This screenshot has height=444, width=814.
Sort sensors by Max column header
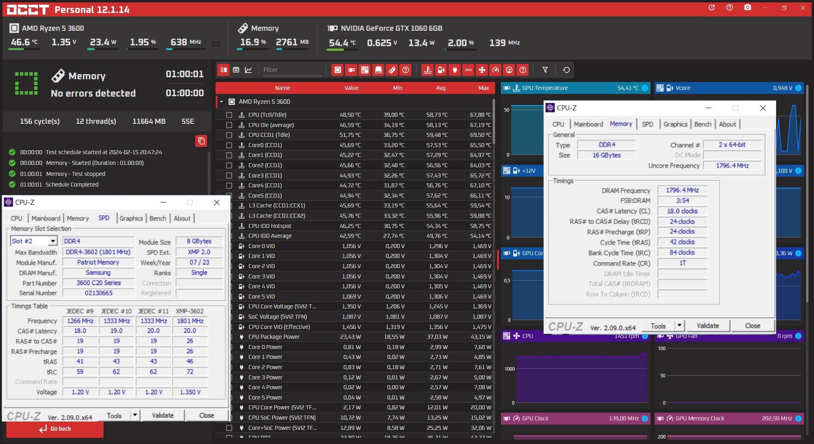(484, 88)
